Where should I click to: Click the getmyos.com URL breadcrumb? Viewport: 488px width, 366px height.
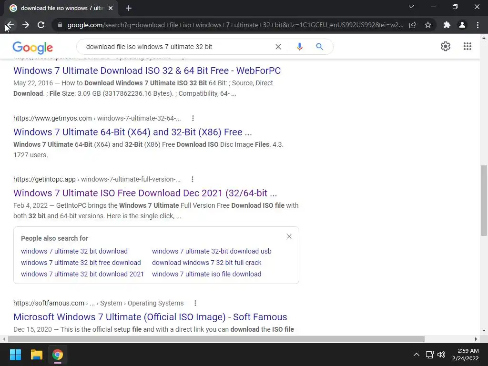(x=97, y=118)
